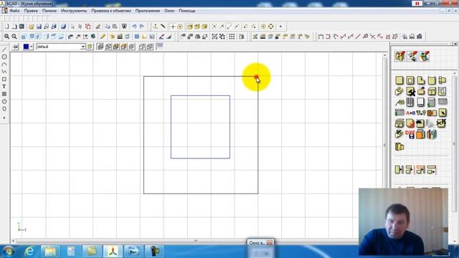
Task: Click the dimension tool bracket icon
Action: 321,37
